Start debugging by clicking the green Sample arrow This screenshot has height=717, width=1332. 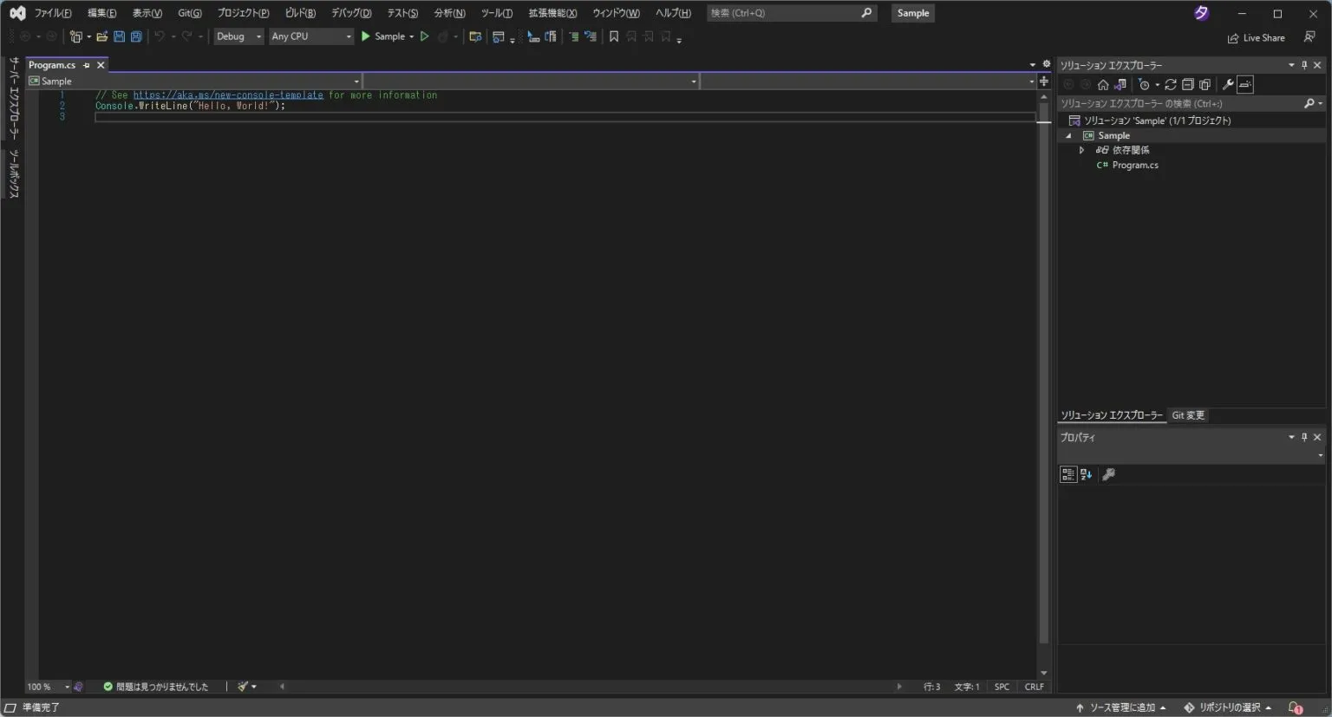pos(365,36)
